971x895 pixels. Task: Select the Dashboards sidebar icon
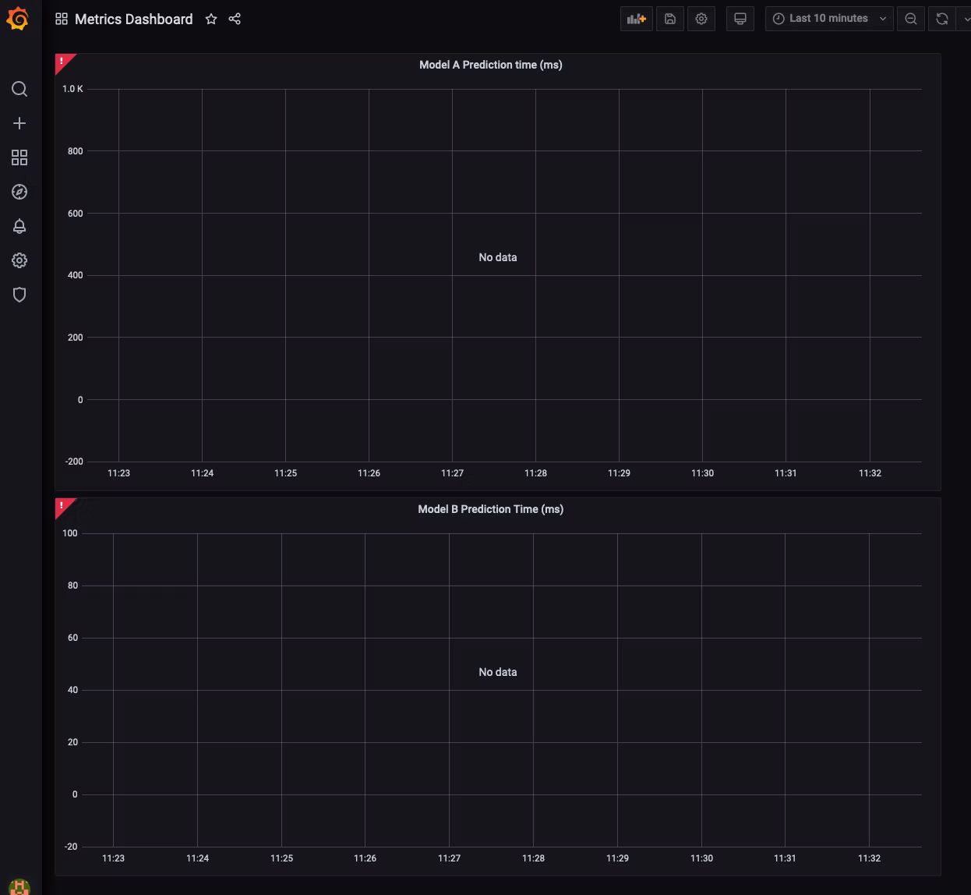click(x=19, y=157)
